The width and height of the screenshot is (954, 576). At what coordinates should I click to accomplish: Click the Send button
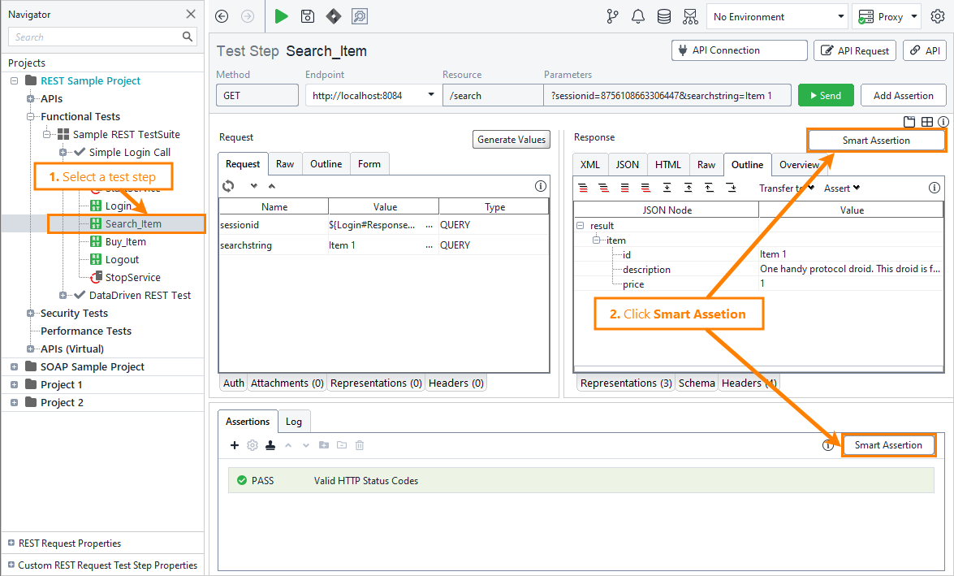826,95
